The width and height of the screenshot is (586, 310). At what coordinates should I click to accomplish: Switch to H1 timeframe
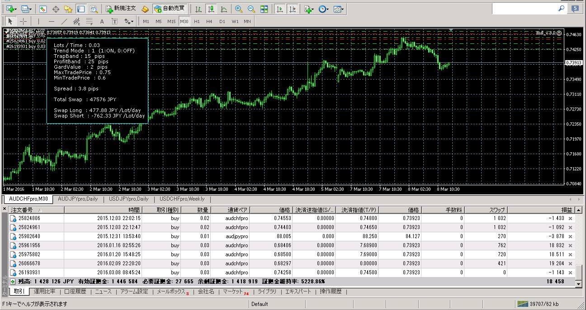[x=197, y=21]
